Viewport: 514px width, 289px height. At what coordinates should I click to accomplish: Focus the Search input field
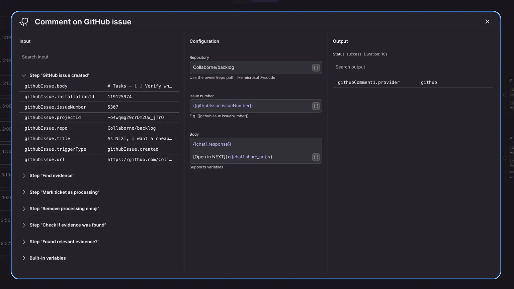point(99,57)
